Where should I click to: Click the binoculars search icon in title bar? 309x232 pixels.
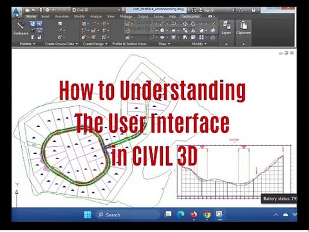194,10
